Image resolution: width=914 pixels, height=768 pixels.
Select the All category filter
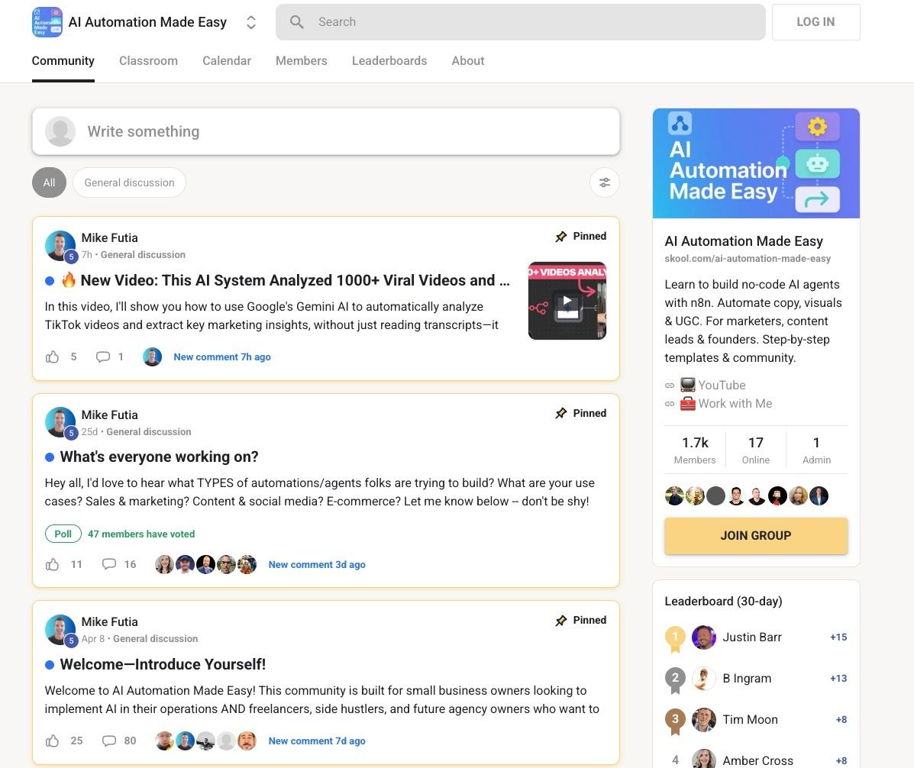49,182
